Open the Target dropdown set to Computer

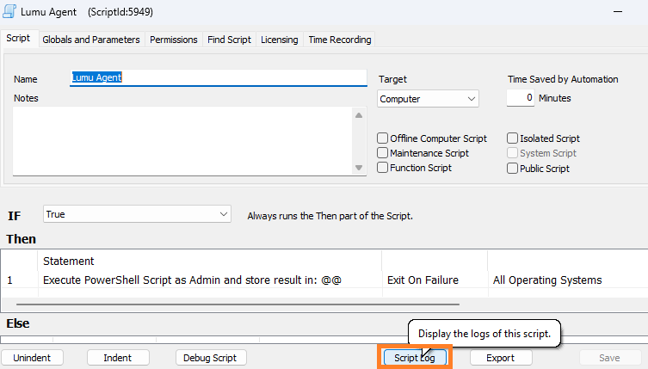coord(428,99)
